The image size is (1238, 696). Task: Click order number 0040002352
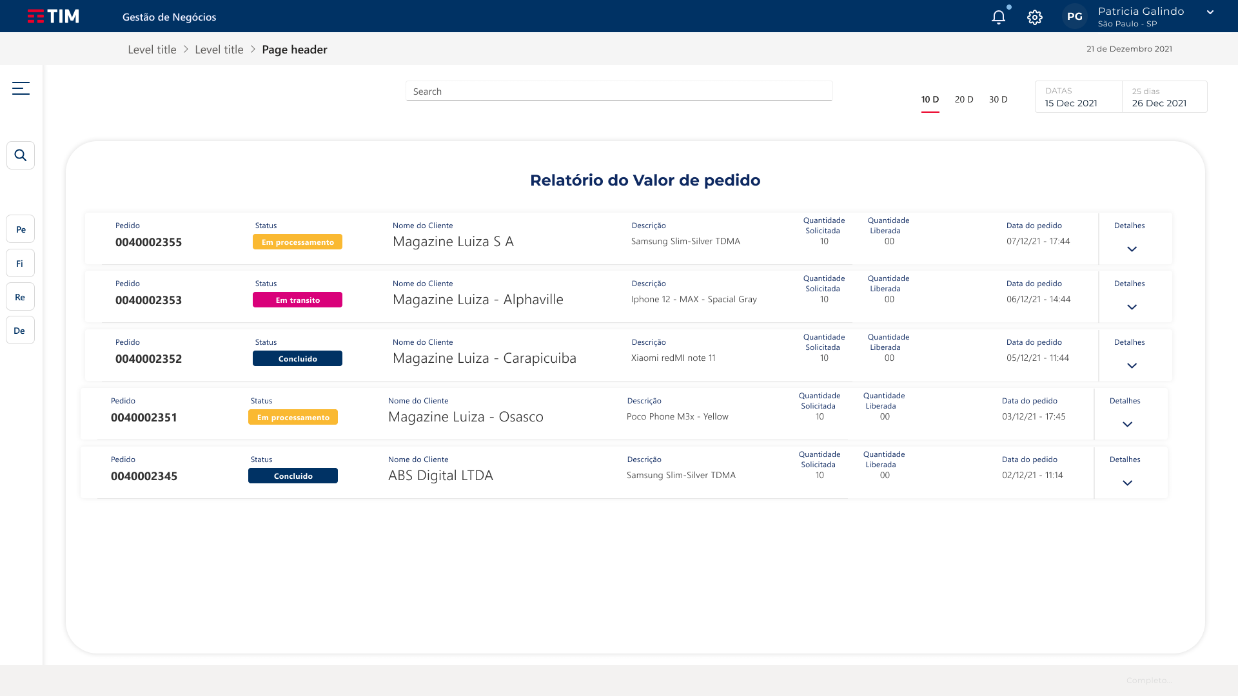(148, 359)
